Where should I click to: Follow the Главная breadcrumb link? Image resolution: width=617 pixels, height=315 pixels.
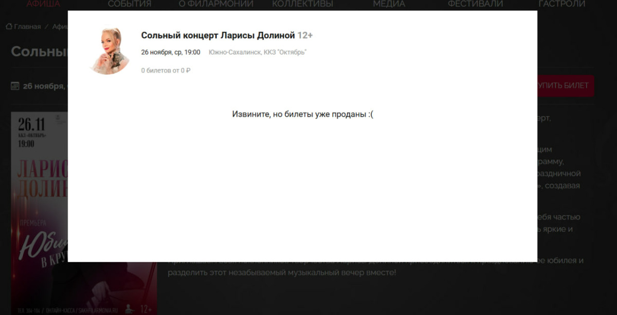(27, 27)
